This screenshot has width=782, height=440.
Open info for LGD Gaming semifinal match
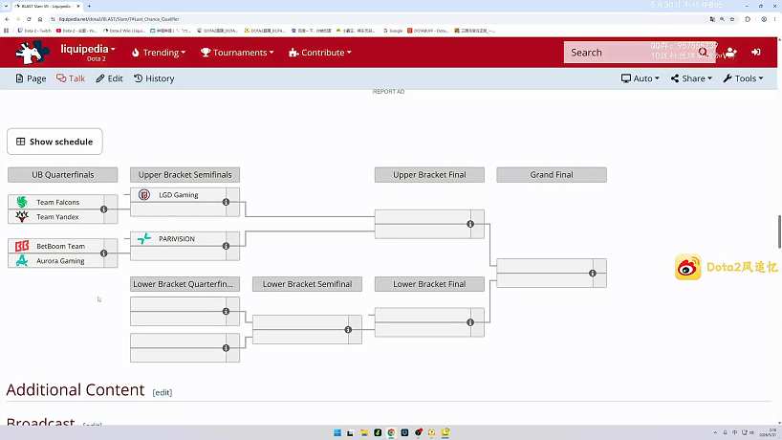226,202
